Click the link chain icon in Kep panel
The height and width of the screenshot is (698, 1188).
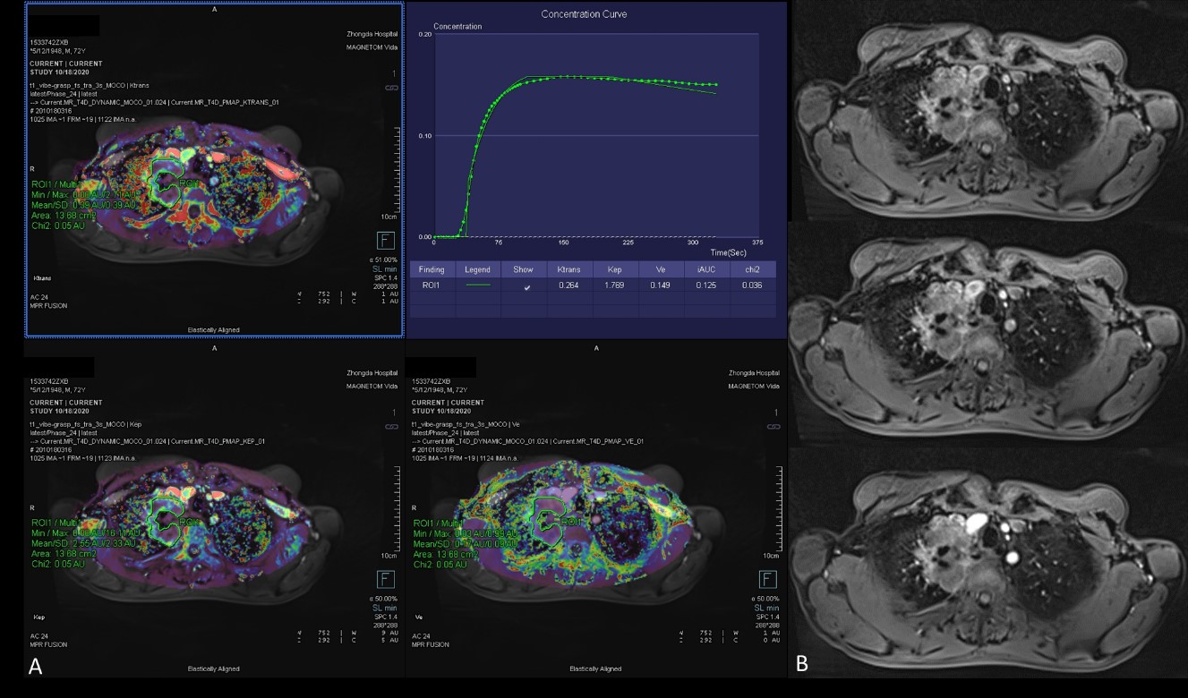tap(390, 427)
